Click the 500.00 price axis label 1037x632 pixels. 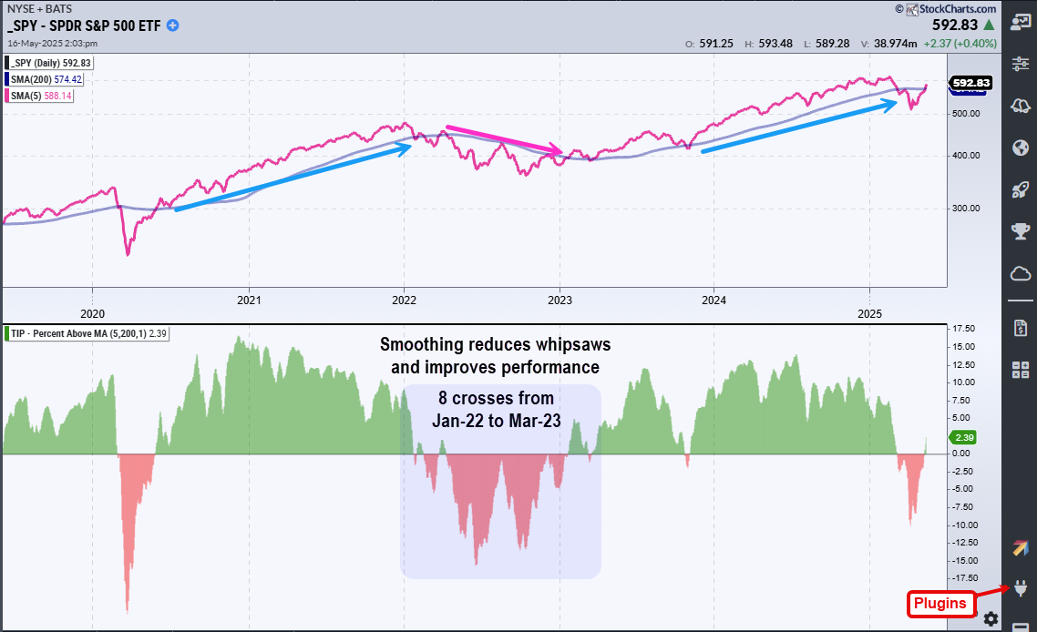(966, 114)
